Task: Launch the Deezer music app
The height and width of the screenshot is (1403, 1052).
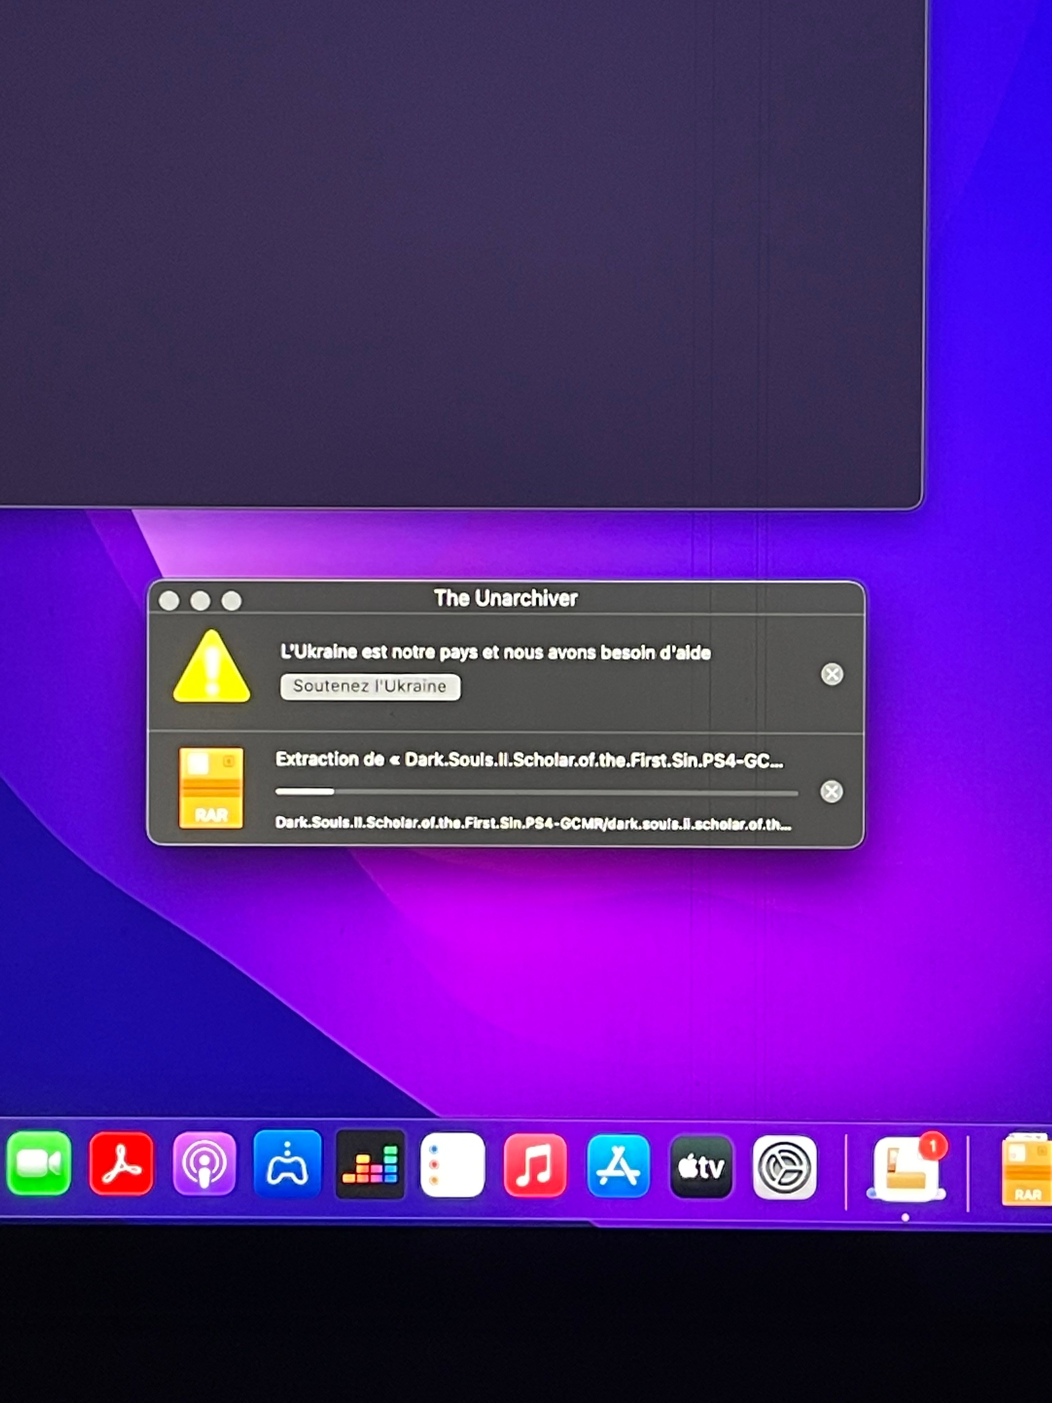Action: [x=370, y=1165]
